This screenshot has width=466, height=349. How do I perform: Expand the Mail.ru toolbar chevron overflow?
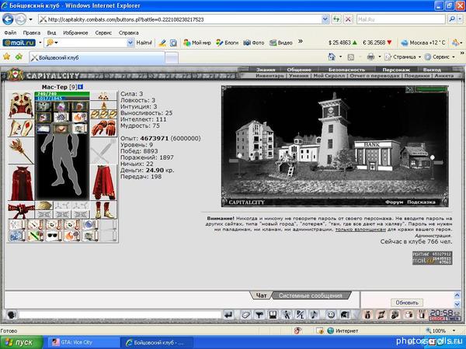(x=300, y=42)
